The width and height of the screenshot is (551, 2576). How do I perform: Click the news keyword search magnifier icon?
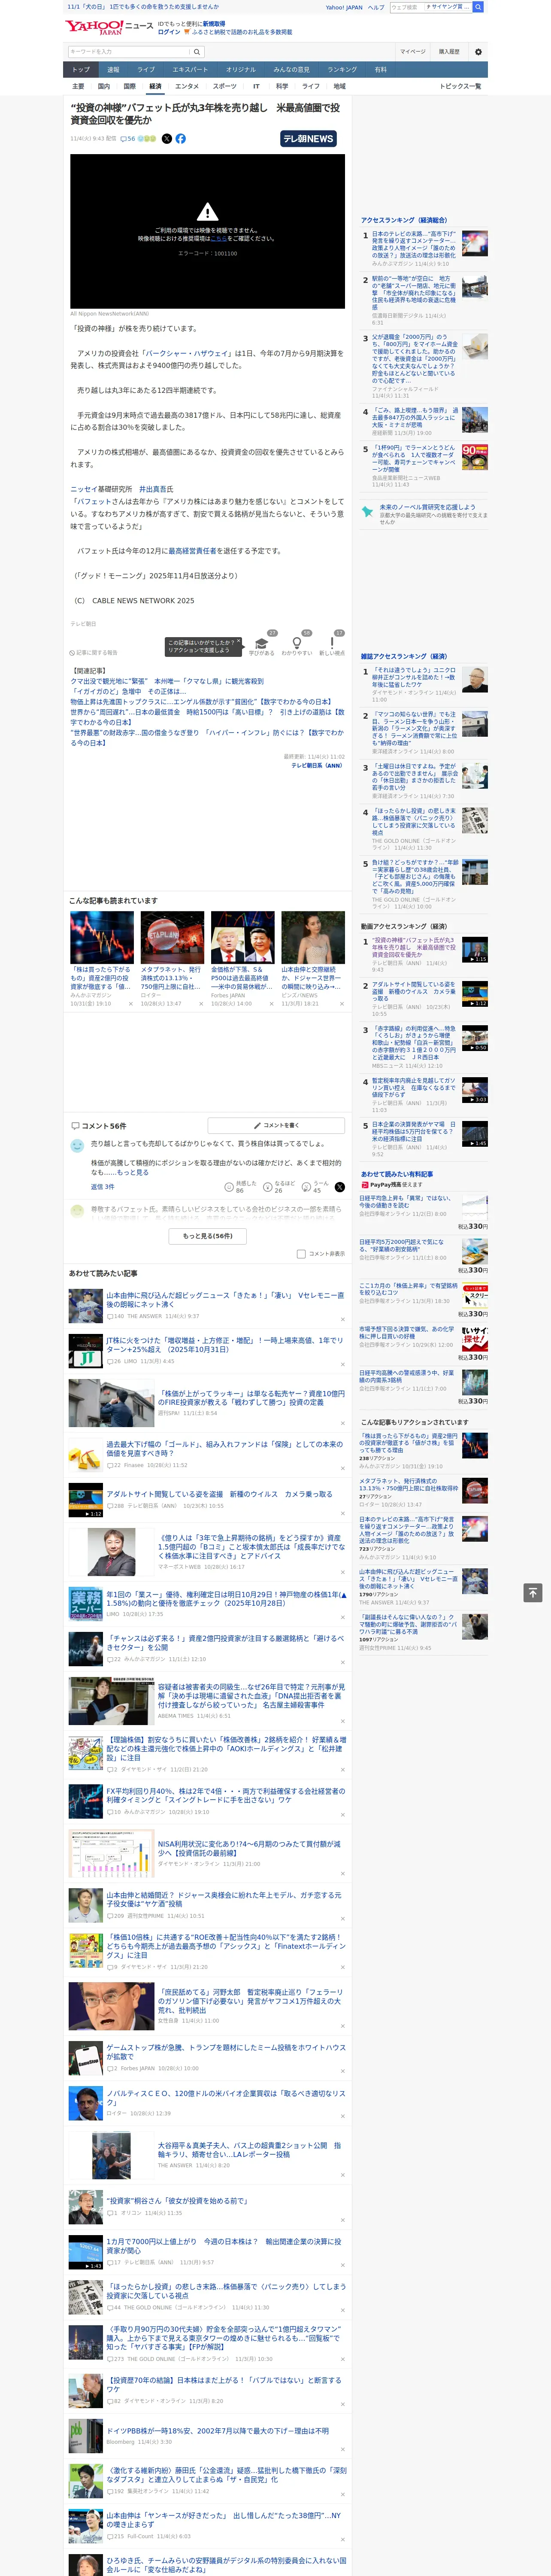tap(197, 52)
